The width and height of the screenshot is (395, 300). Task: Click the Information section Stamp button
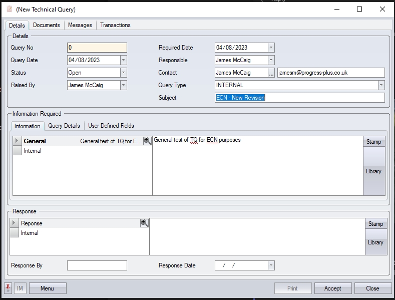(x=373, y=142)
